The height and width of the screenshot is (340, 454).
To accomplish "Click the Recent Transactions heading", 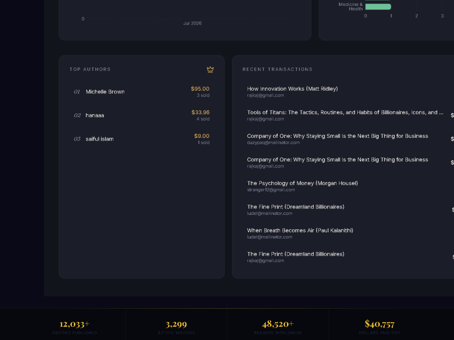I will (x=277, y=69).
